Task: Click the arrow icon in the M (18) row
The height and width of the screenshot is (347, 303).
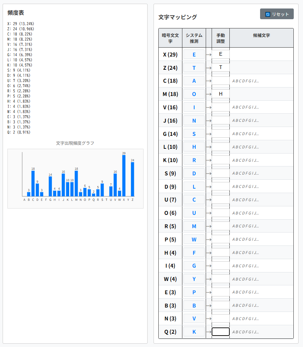Action: (209, 94)
